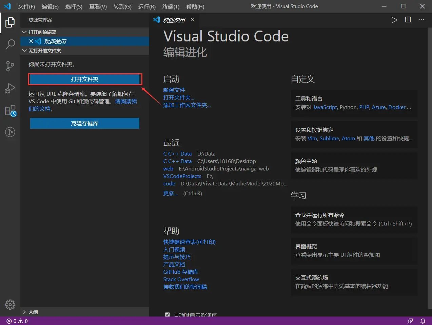Image resolution: width=432 pixels, height=325 pixels.
Task: Click the 交互式演练场 card
Action: [354, 282]
